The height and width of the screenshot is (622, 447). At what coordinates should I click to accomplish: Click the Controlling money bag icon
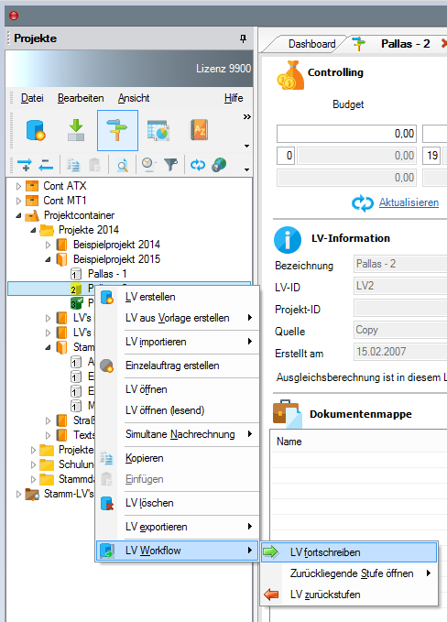(x=290, y=75)
